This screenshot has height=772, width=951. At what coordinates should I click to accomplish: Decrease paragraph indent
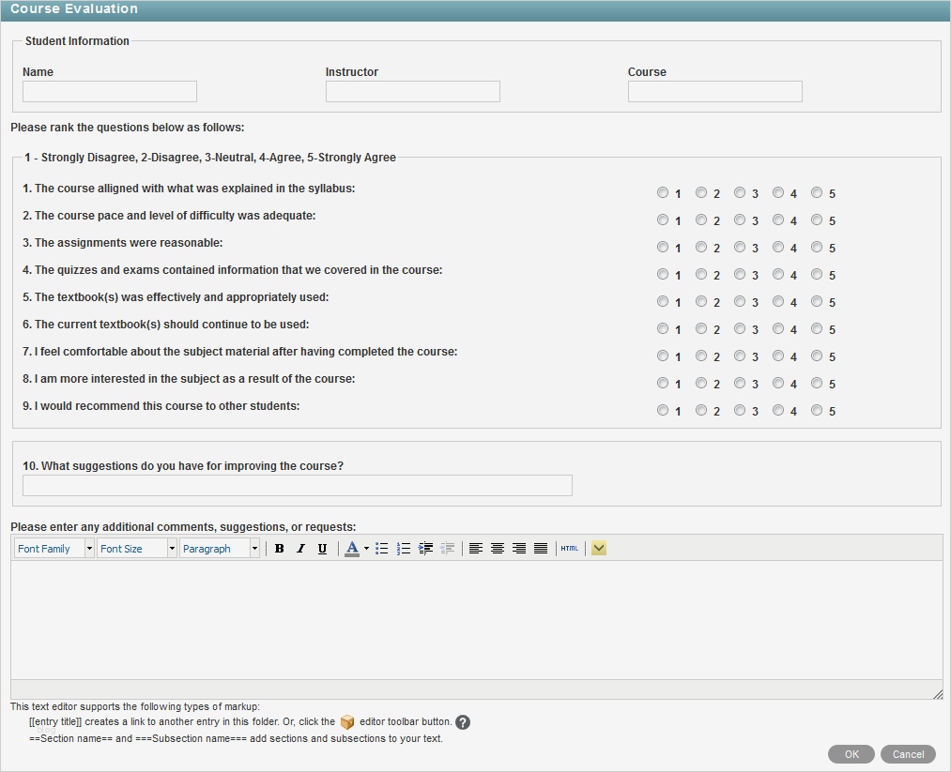coord(447,549)
